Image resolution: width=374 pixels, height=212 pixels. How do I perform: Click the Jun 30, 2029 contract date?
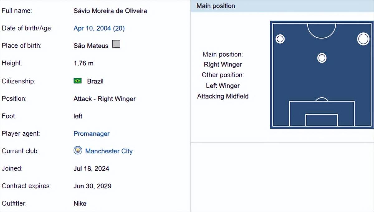pyautogui.click(x=93, y=186)
